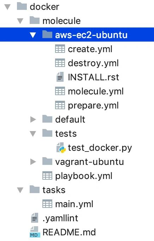The image size is (154, 241).
Task: Click the .yamllint file icon
Action: (35, 218)
